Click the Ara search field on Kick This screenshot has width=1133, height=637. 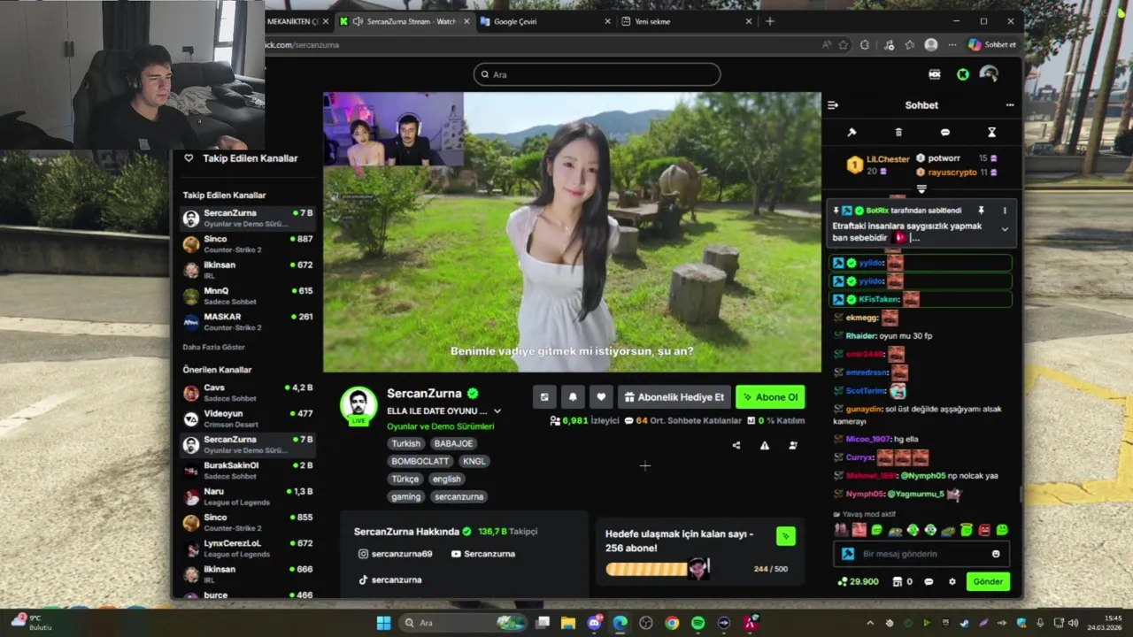coord(597,74)
